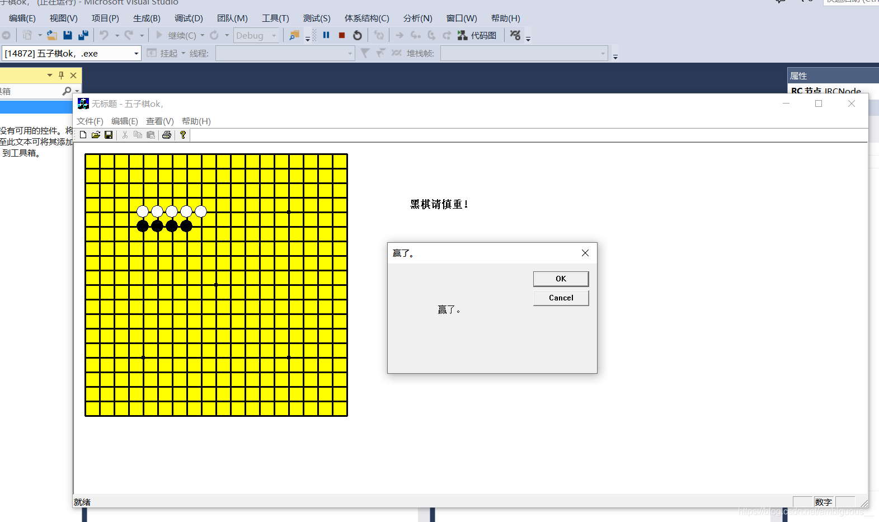This screenshot has width=879, height=522.
Task: Open the 线程 thread dropdown
Action: pos(285,53)
